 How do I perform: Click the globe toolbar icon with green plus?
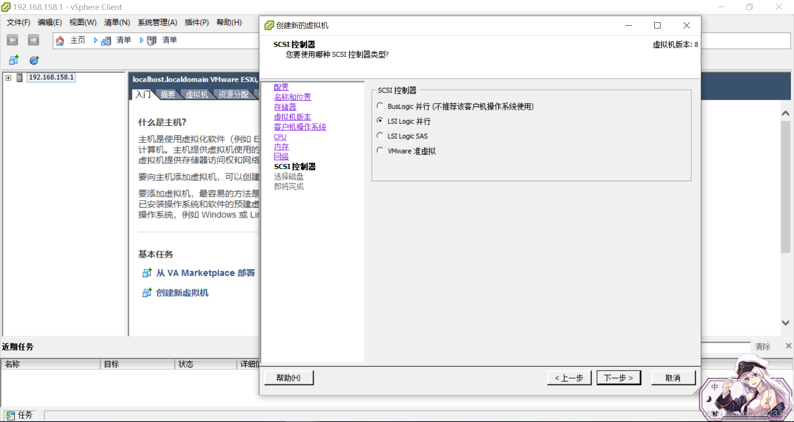pos(34,60)
